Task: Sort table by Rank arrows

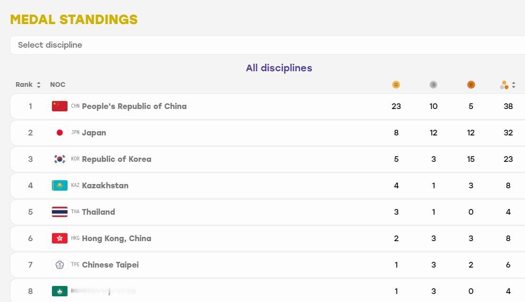Action: tap(39, 85)
